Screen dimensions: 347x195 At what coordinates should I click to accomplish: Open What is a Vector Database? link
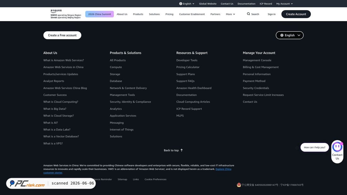point(61,136)
